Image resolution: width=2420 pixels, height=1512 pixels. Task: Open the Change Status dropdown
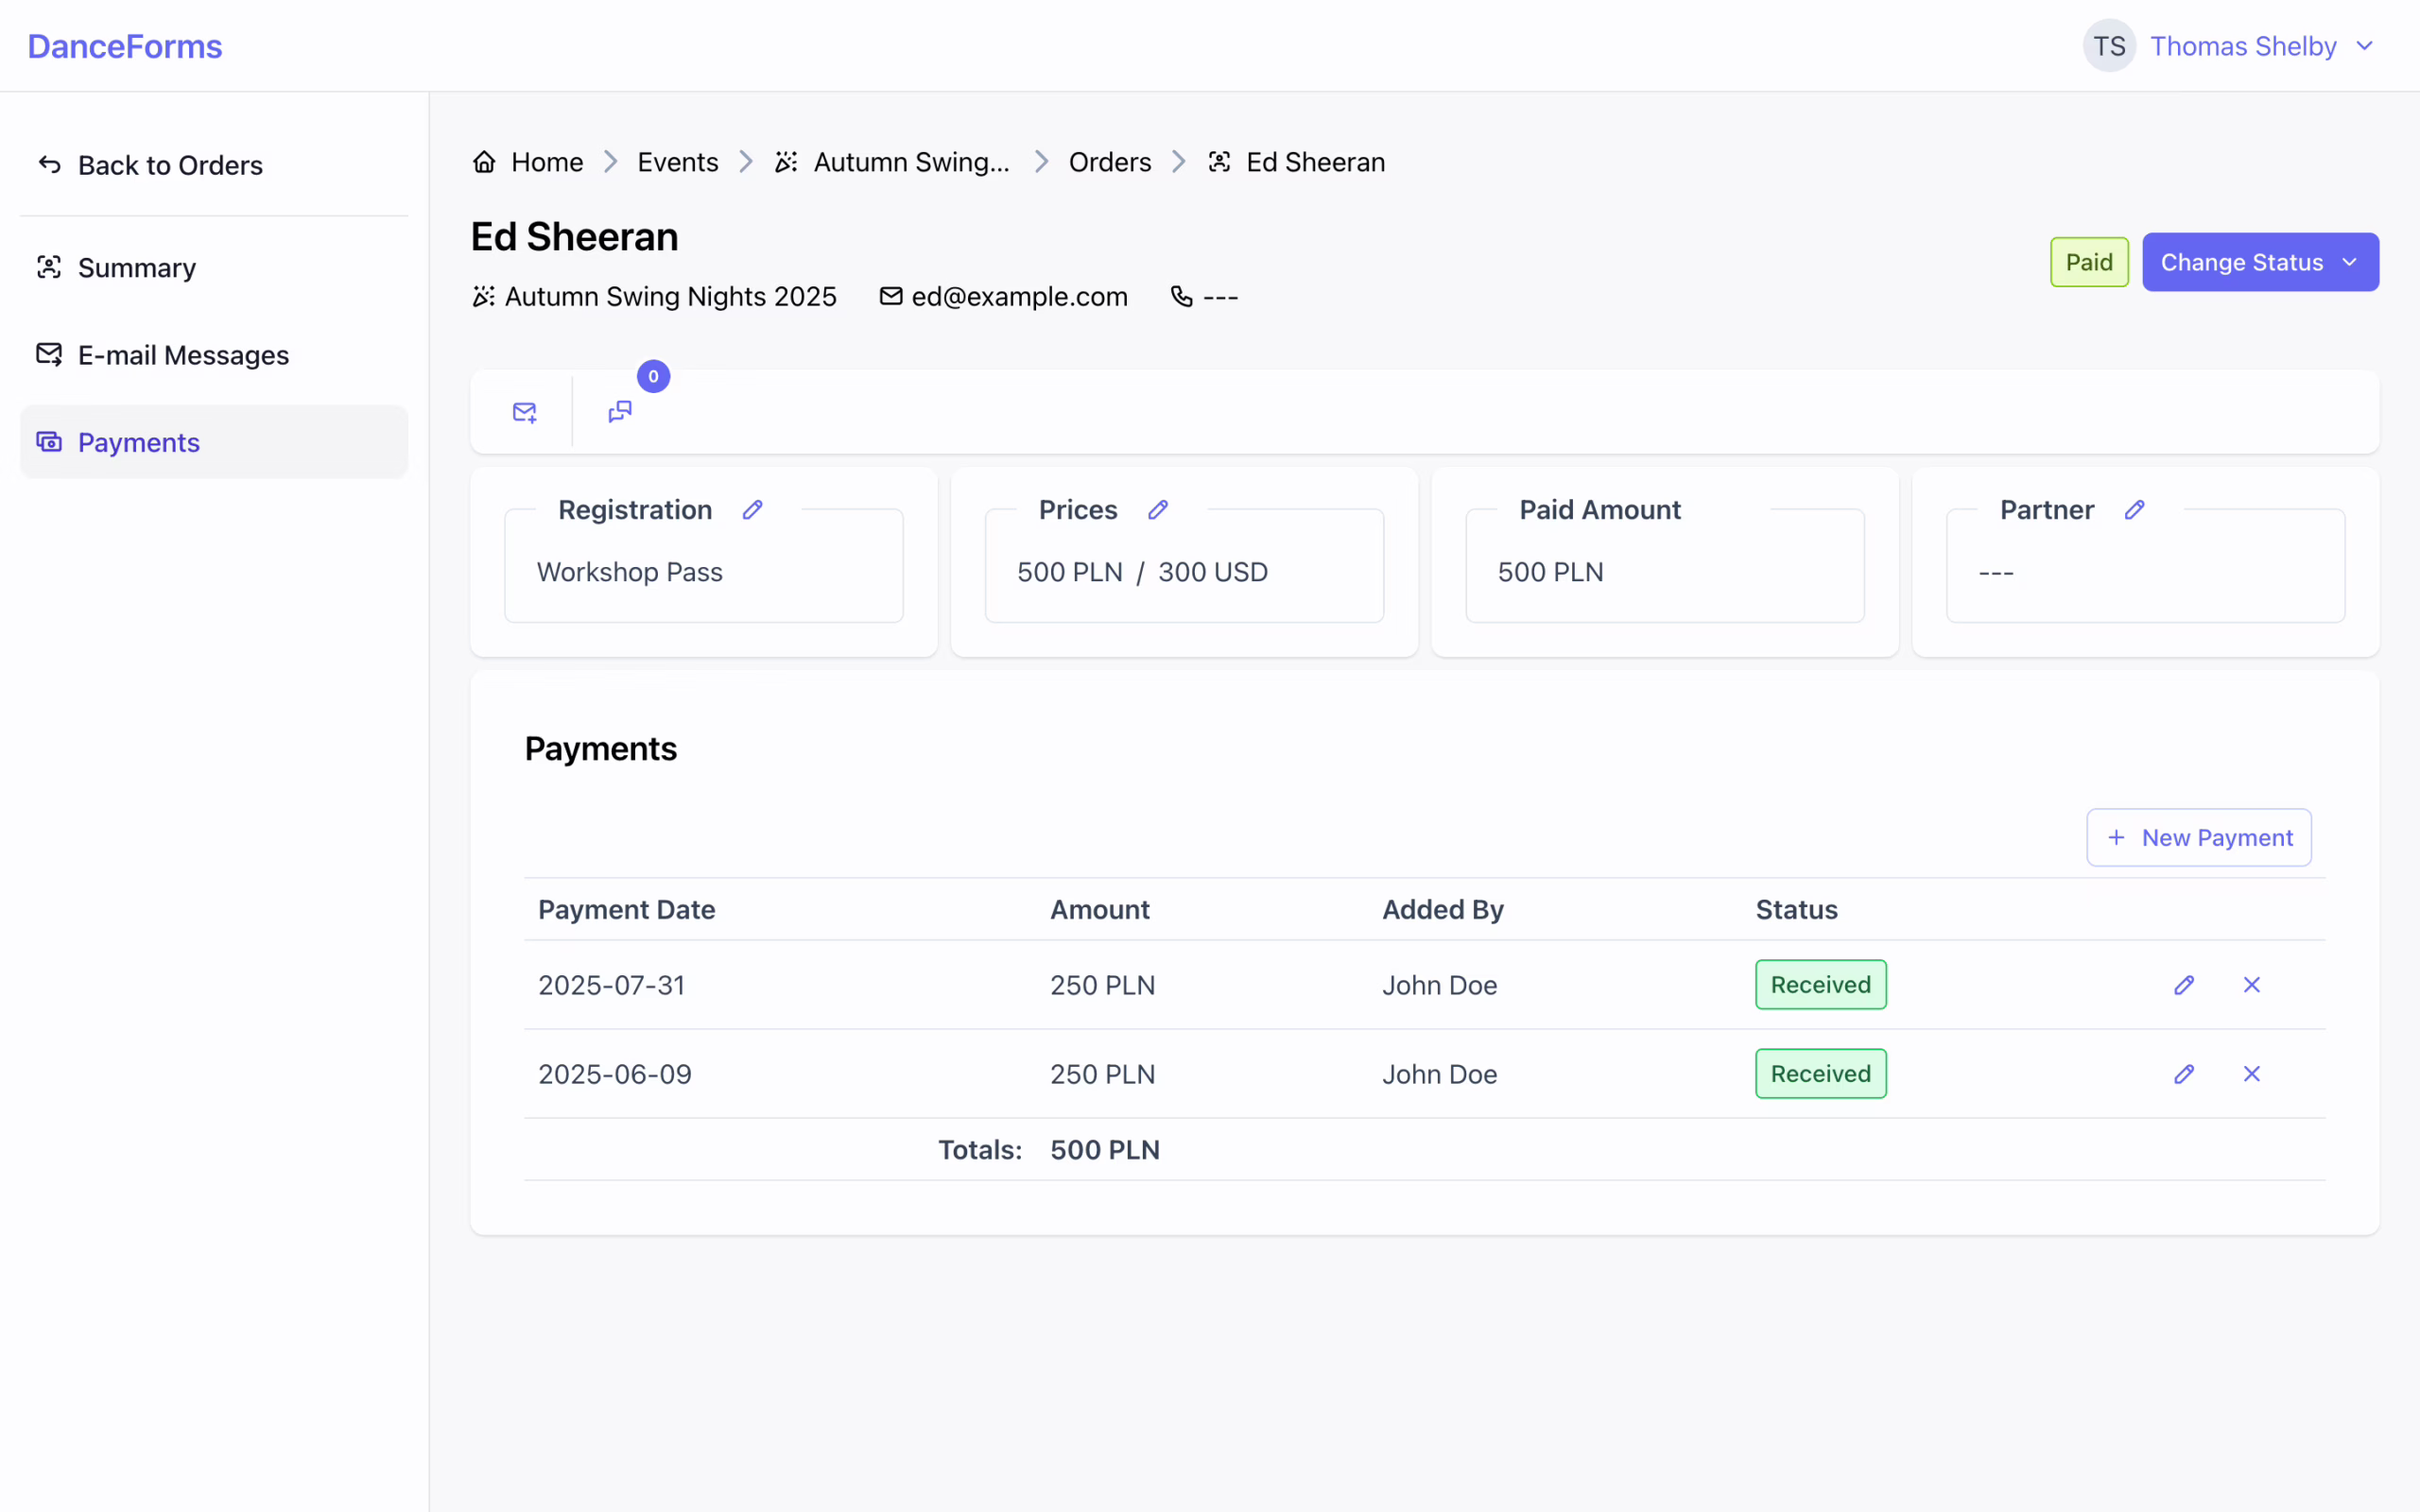(2260, 261)
